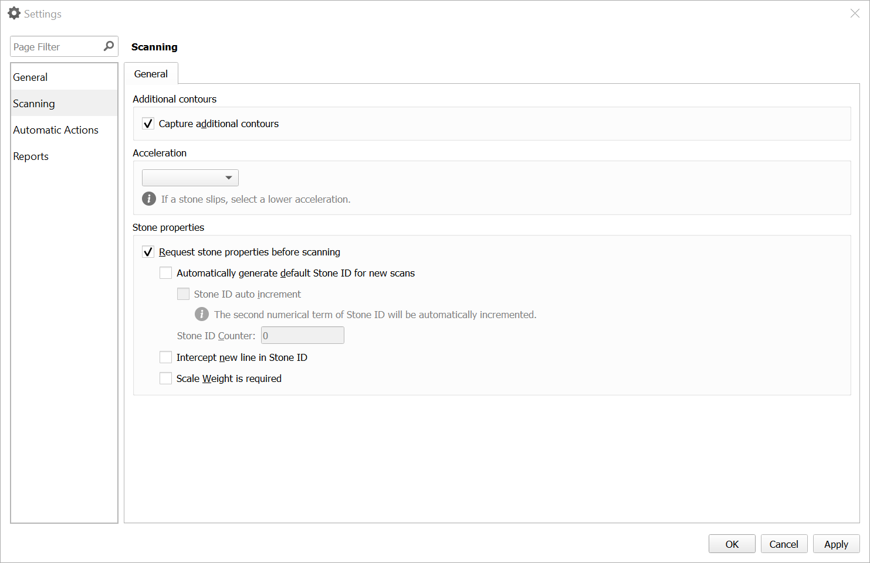
Task: Open the Automatic Actions settings page
Action: tap(56, 129)
